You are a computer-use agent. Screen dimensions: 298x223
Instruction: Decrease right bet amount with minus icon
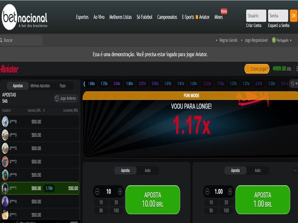(x=207, y=192)
